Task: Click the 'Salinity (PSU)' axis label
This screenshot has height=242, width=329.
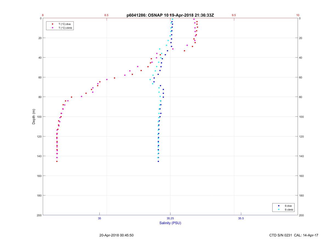Action: tap(170, 223)
